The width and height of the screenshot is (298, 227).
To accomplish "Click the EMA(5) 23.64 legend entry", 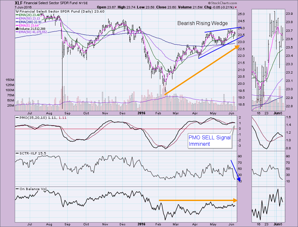I will pos(27,25).
